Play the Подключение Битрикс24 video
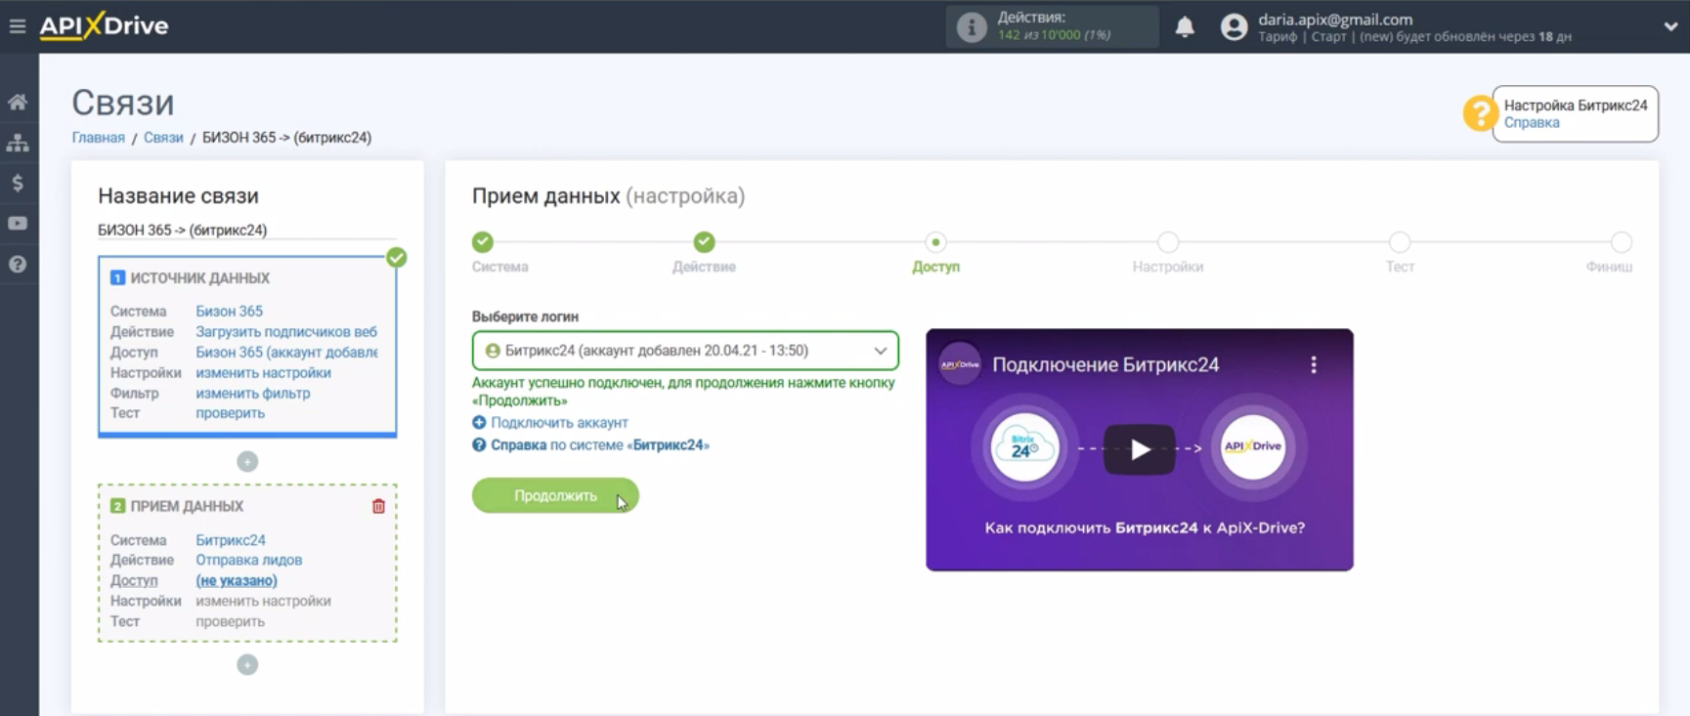Image resolution: width=1690 pixels, height=716 pixels. (x=1140, y=450)
